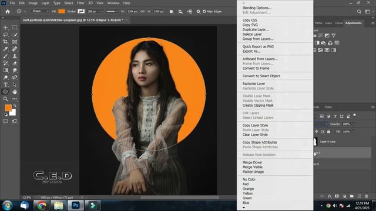The height and width of the screenshot is (211, 376).
Task: Select the Dodge tool
Action: point(5,77)
